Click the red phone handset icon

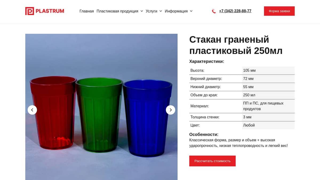click(x=214, y=11)
